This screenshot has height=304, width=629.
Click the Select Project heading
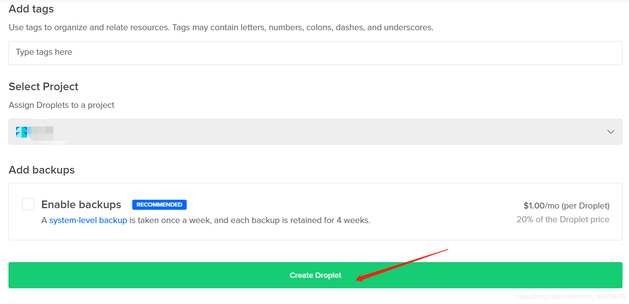[43, 87]
